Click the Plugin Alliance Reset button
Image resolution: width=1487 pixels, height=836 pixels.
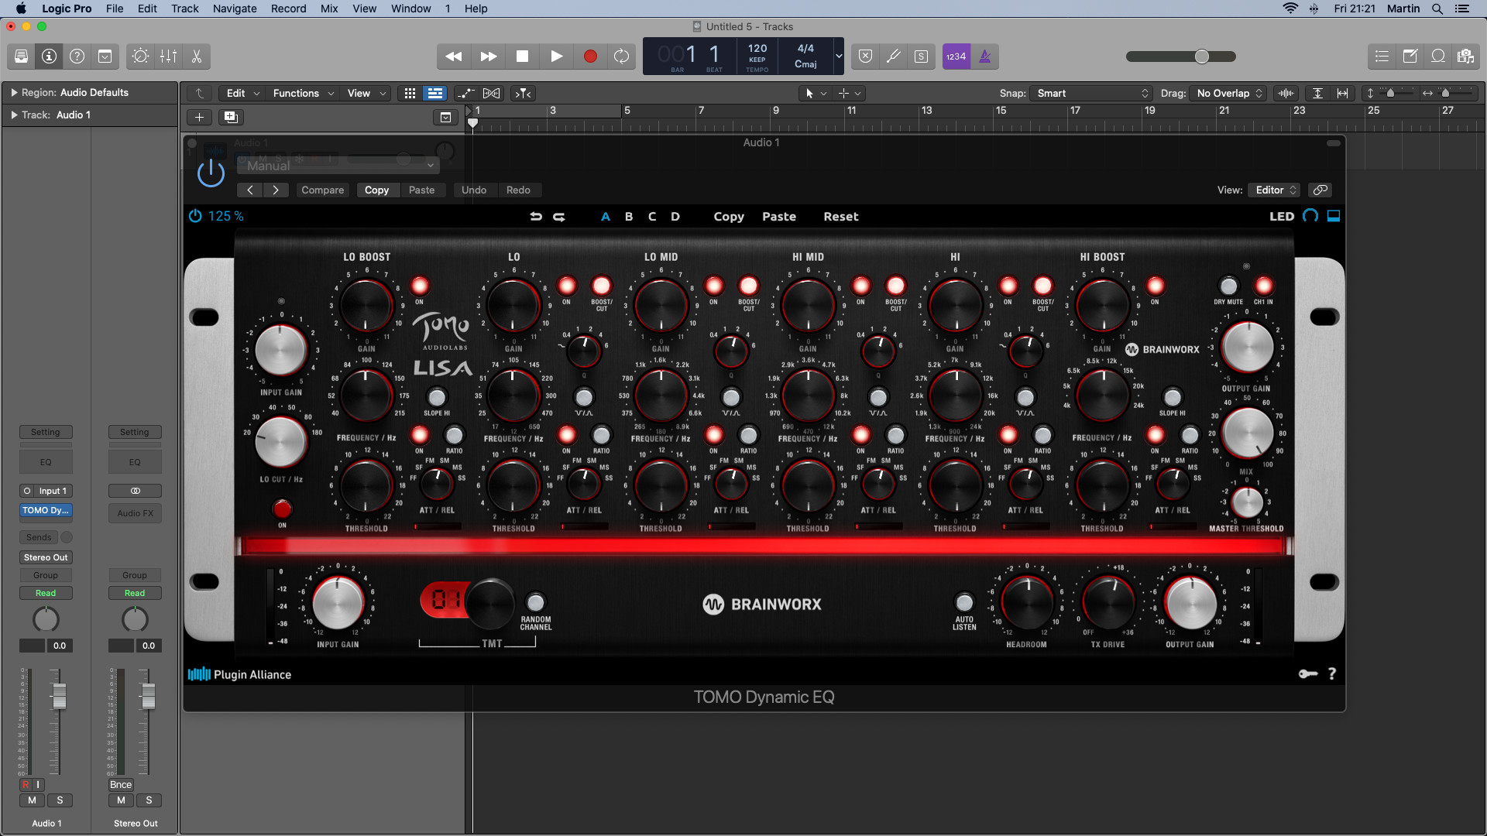841,217
